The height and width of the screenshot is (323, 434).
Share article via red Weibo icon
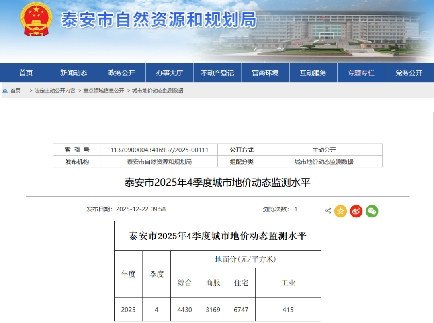pos(356,211)
